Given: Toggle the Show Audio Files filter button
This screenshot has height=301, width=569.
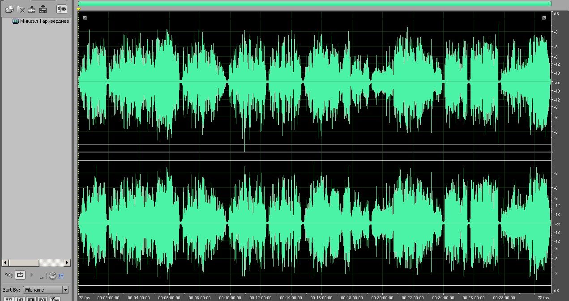Looking at the screenshot, I should click(9, 299).
